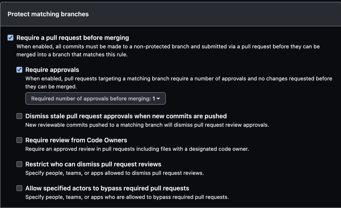The image size is (341, 208).
Task: Click the "Restrict who can dismiss pull request reviews" label
Action: (93, 164)
